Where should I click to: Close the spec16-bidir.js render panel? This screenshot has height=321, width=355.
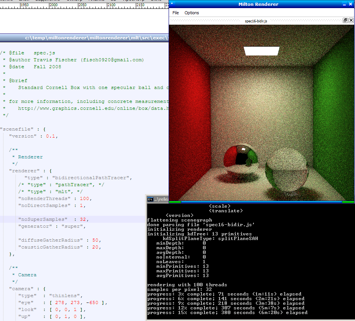tap(351, 21)
